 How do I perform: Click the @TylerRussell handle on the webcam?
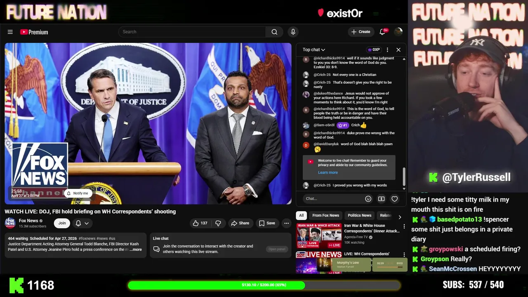pos(476,177)
